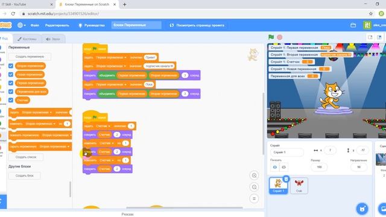Click the paintbrush icon on Костюмы tab

19,39
